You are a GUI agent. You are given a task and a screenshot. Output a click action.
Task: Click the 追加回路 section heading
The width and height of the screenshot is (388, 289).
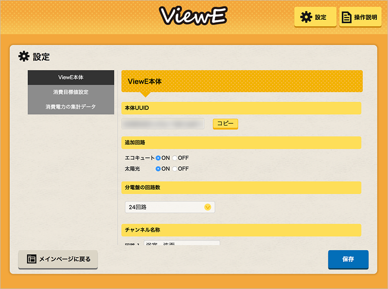[241, 143]
